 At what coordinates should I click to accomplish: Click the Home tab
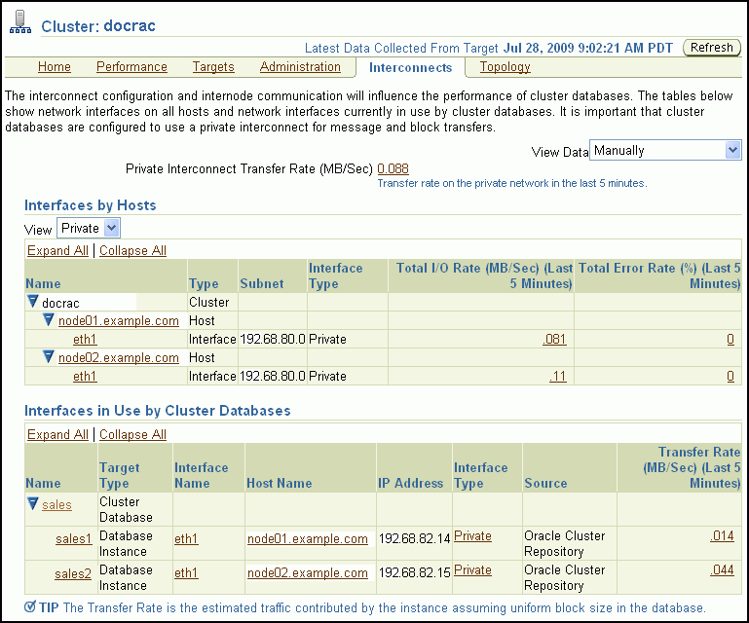(55, 67)
